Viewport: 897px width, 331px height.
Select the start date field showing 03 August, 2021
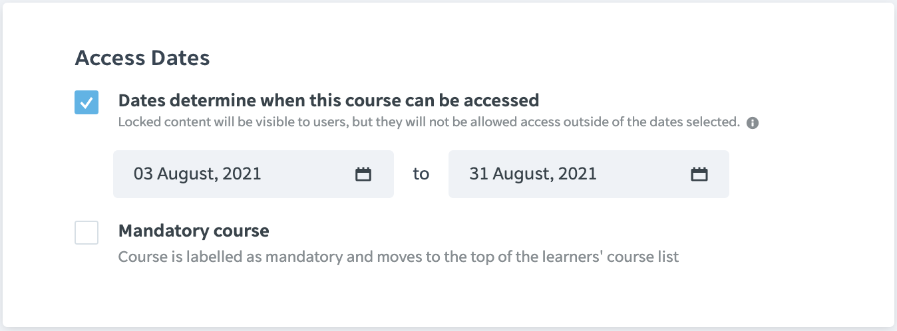pos(254,174)
